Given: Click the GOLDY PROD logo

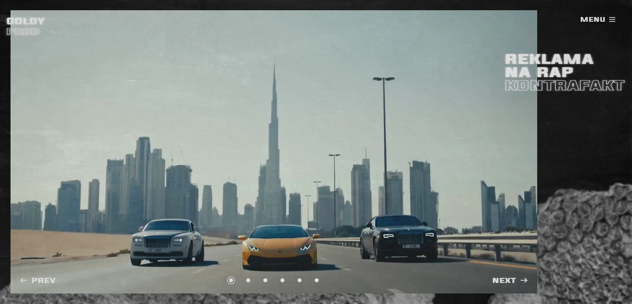Looking at the screenshot, I should point(25,26).
